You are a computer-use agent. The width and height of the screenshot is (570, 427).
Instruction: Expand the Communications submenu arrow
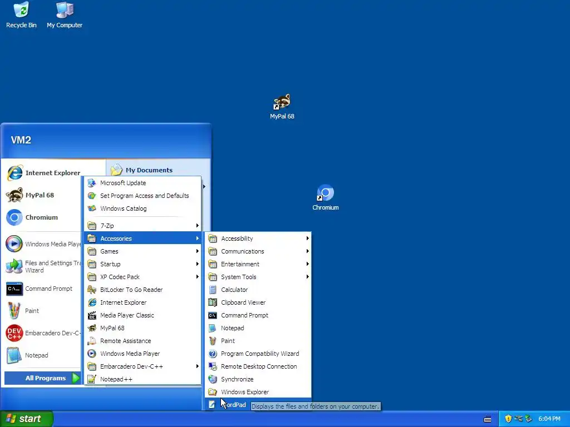pos(307,251)
